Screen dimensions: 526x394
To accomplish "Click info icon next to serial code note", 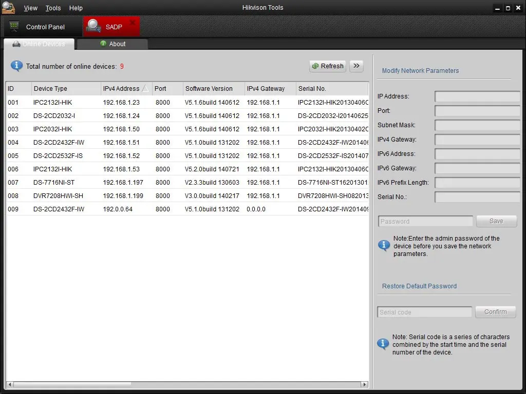I will point(383,344).
